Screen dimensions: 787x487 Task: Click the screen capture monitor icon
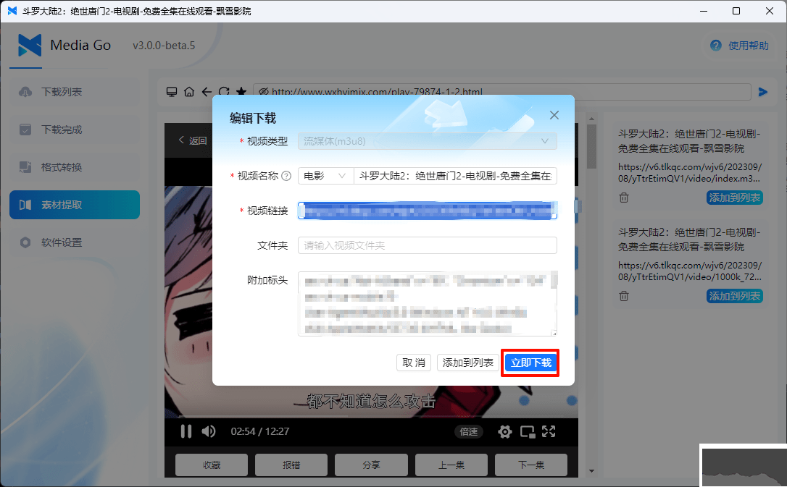[172, 91]
